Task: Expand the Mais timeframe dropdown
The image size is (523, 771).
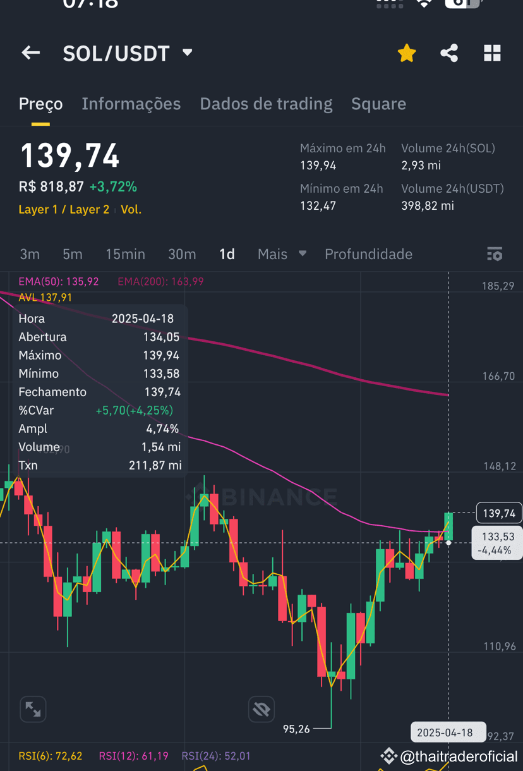Action: (x=282, y=254)
